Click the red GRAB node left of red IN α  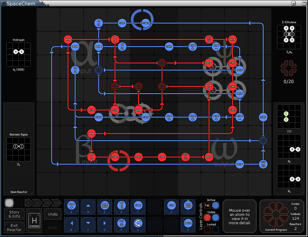point(68,40)
